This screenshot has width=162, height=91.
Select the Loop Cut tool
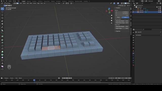coord(2,46)
